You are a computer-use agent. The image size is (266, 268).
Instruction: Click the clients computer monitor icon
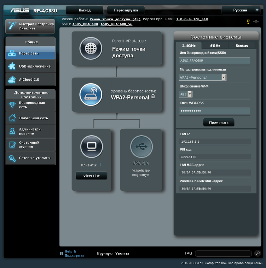[92, 147]
